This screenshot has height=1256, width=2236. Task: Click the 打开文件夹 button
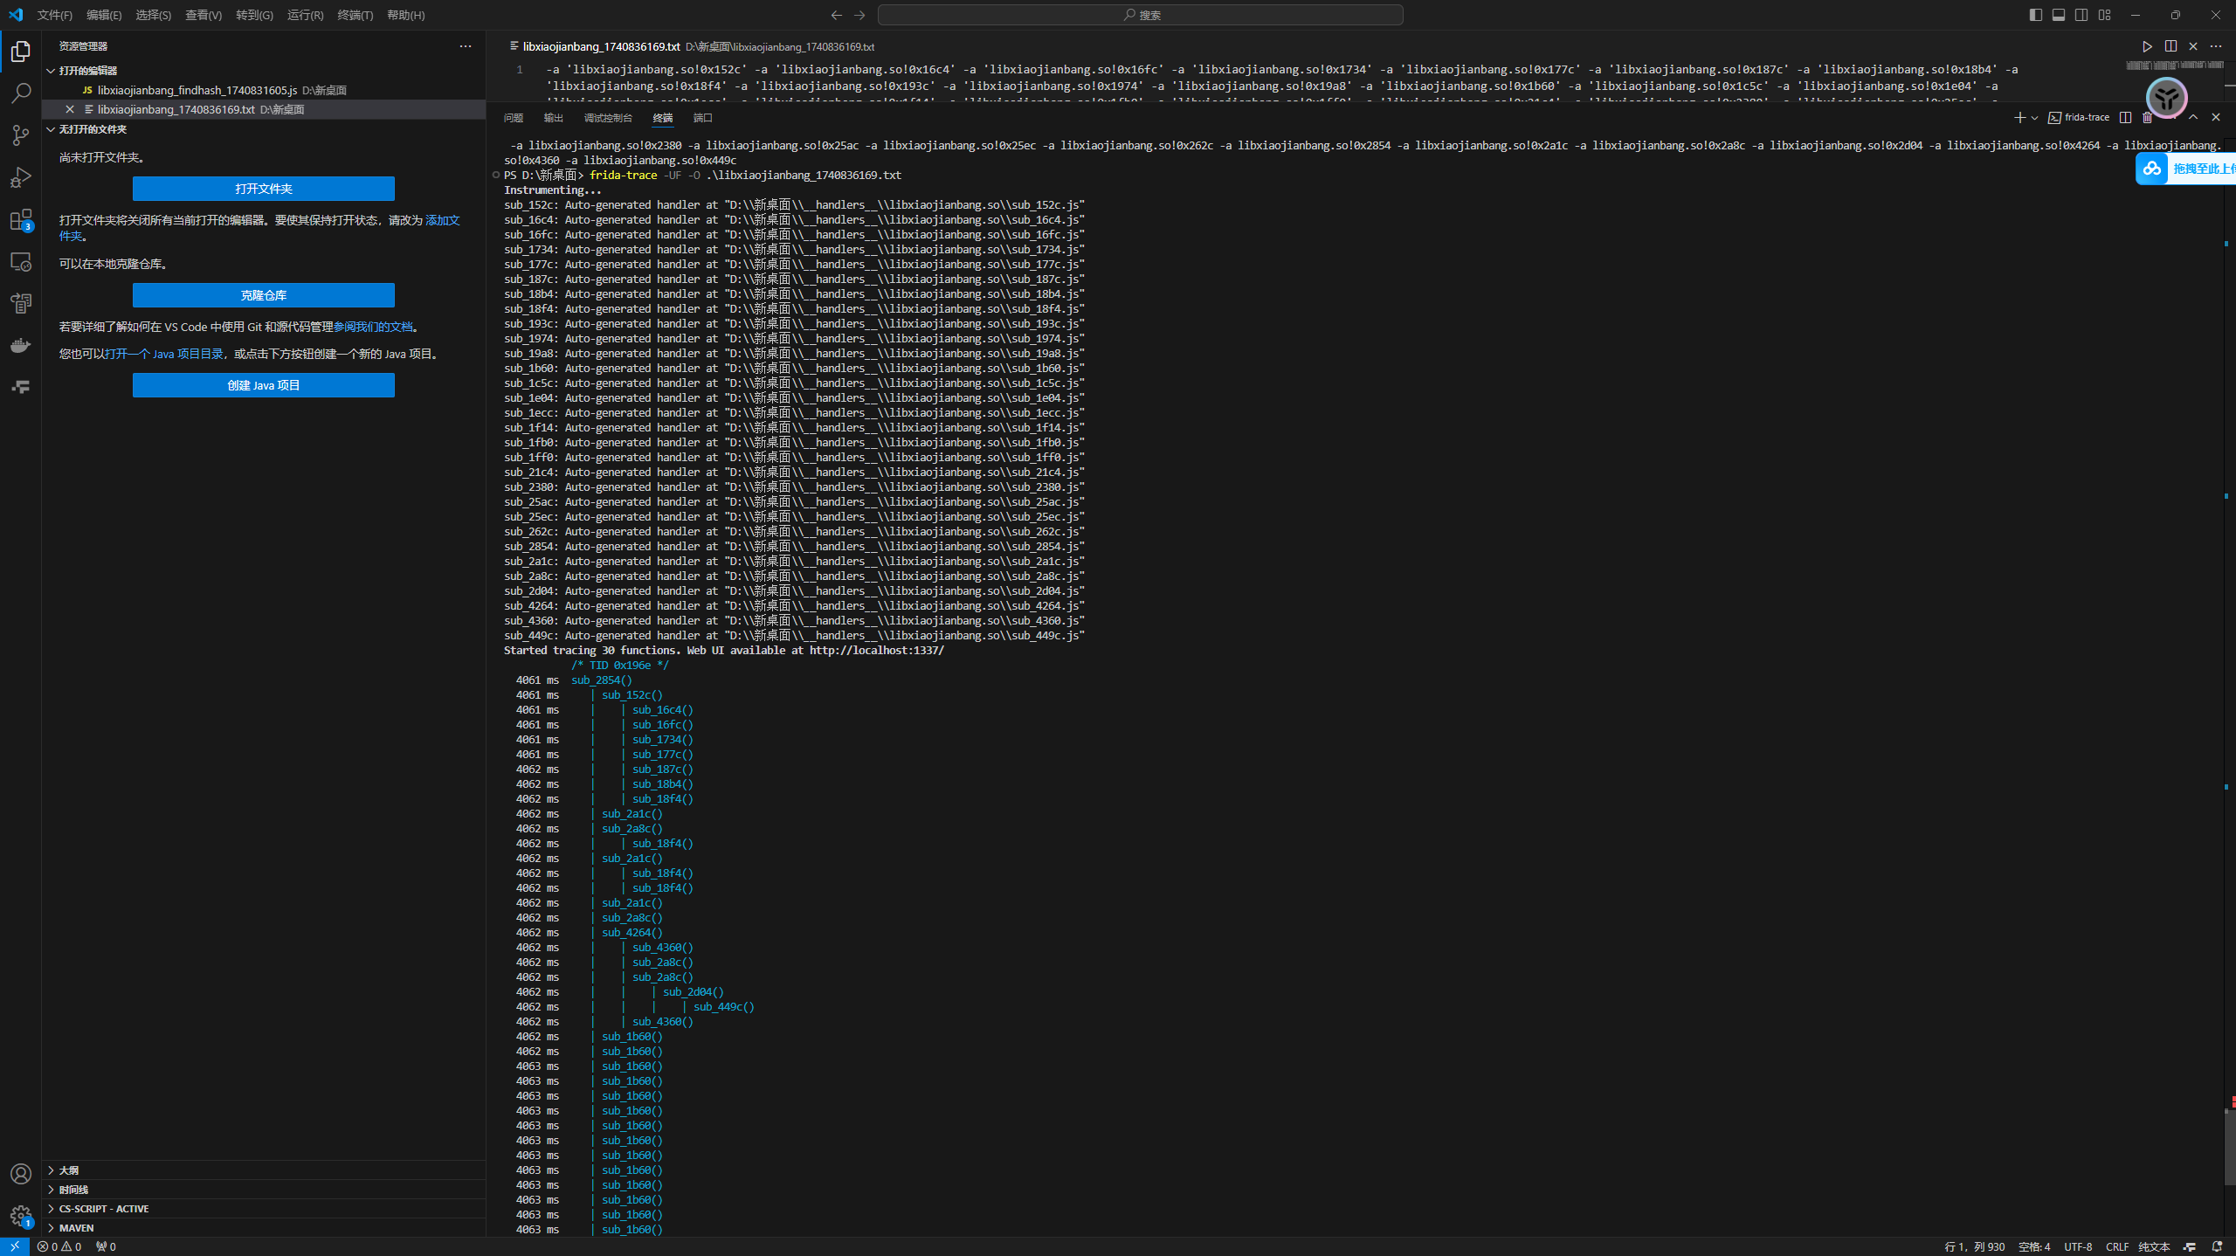point(263,189)
